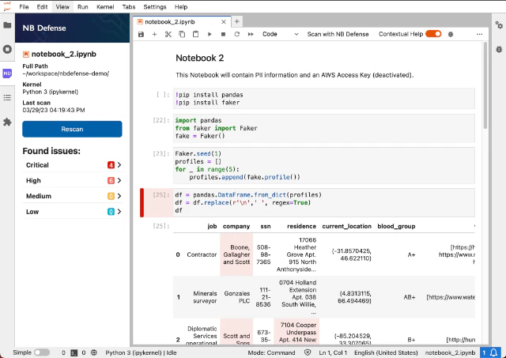Click the JupyterLab logo

7,6
